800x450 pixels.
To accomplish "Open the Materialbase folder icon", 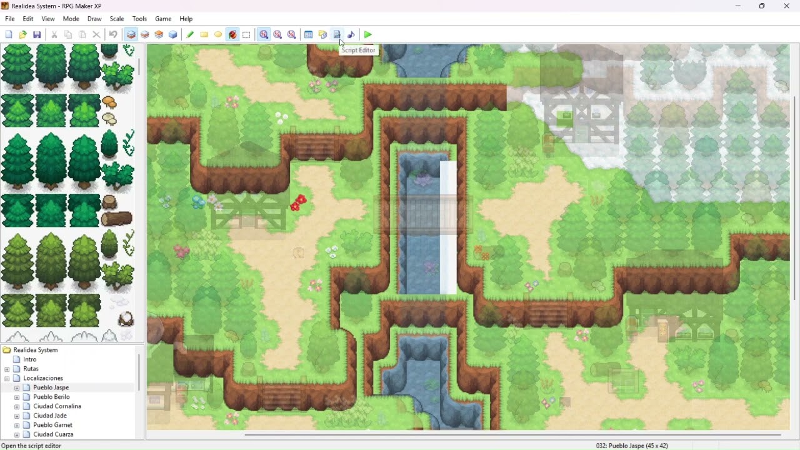I will pos(322,35).
